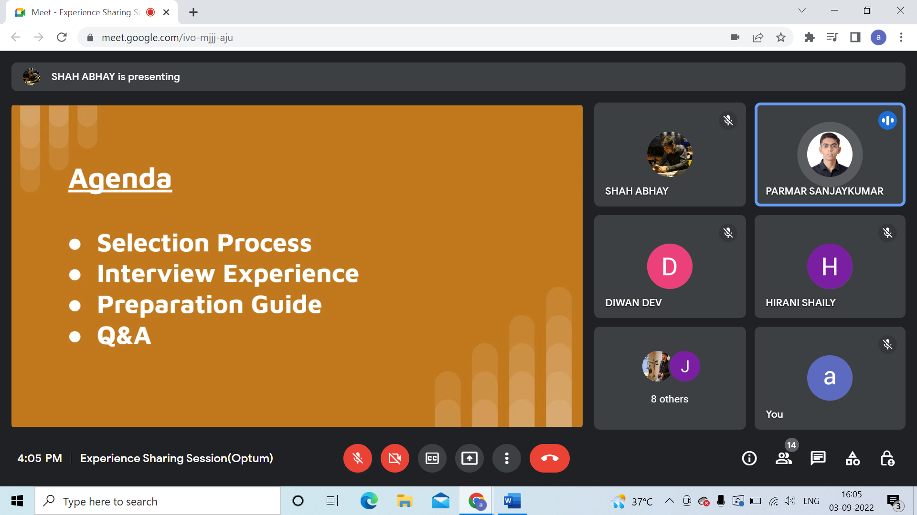Open the participants list showing 14 people
This screenshot has height=515, width=917.
coord(783,458)
